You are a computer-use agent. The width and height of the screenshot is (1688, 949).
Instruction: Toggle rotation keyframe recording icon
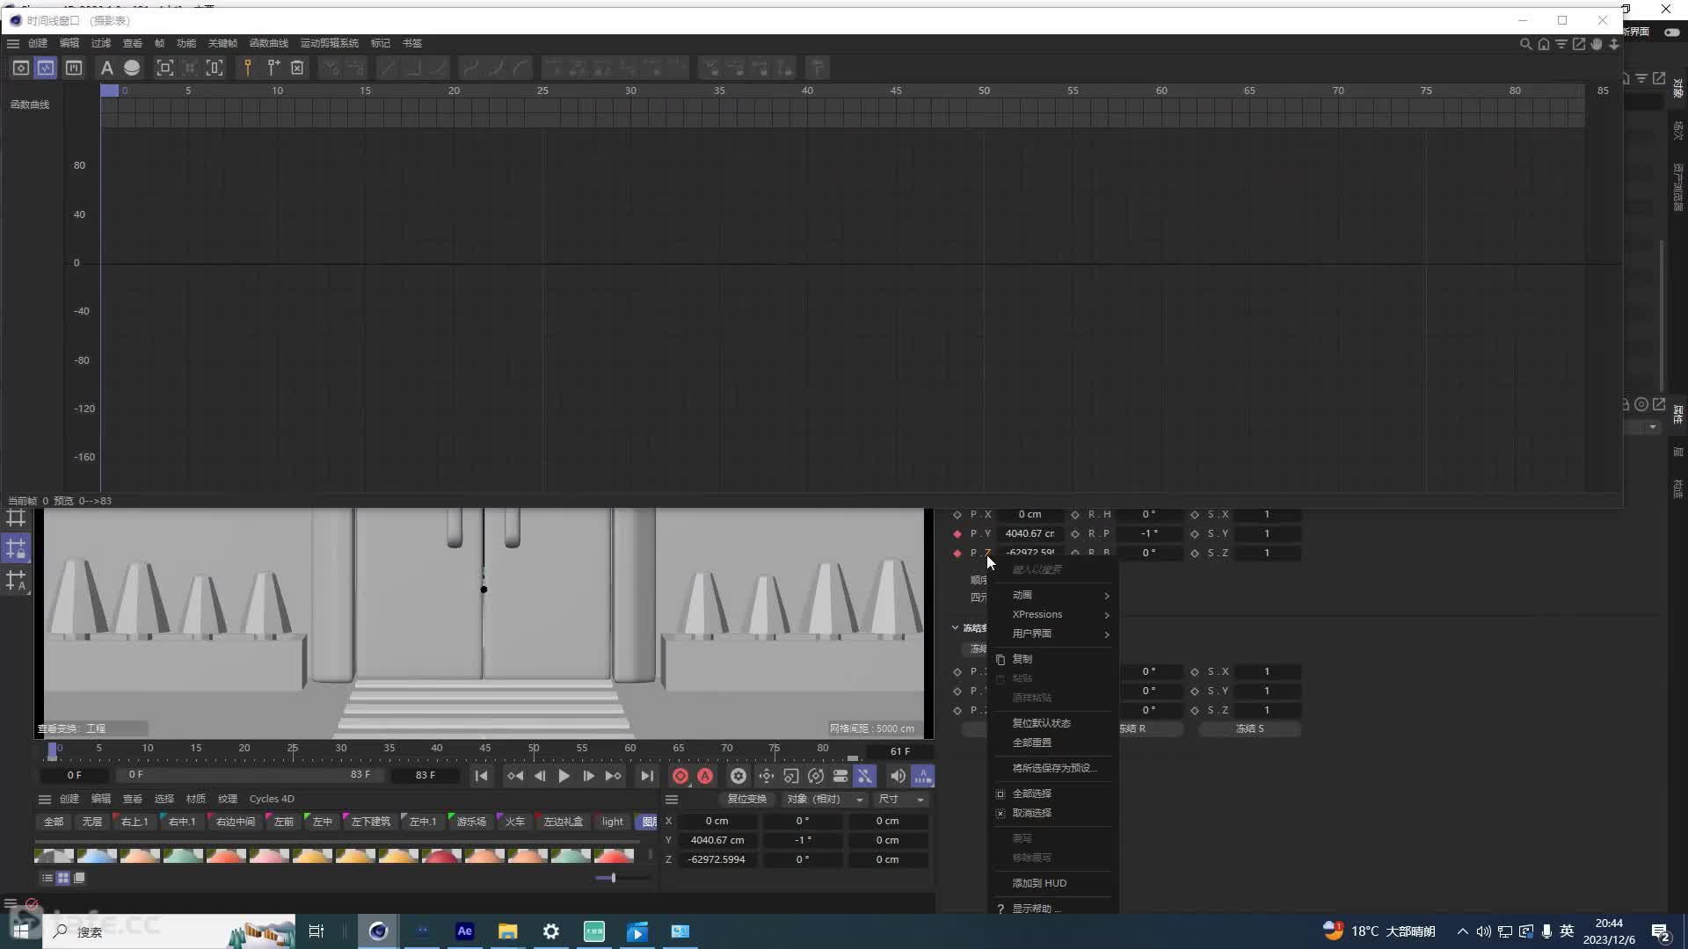point(816,776)
